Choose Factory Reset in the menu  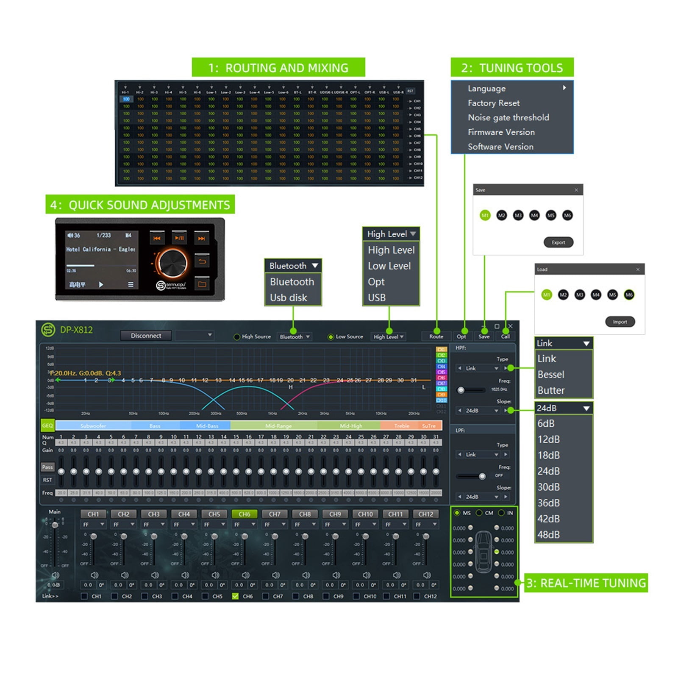point(512,103)
